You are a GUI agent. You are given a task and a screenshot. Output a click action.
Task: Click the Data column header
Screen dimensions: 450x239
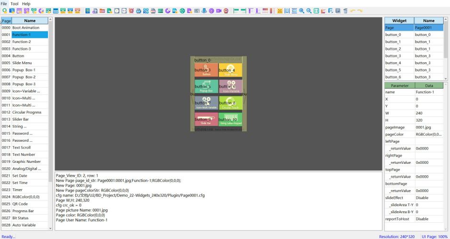point(429,86)
